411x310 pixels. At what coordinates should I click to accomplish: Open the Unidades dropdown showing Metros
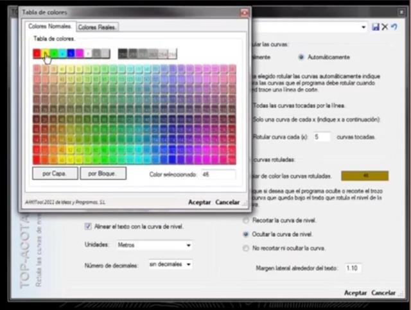coord(154,245)
